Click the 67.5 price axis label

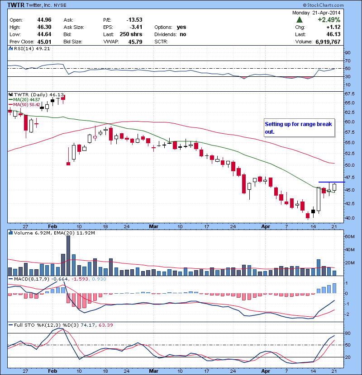350,94
